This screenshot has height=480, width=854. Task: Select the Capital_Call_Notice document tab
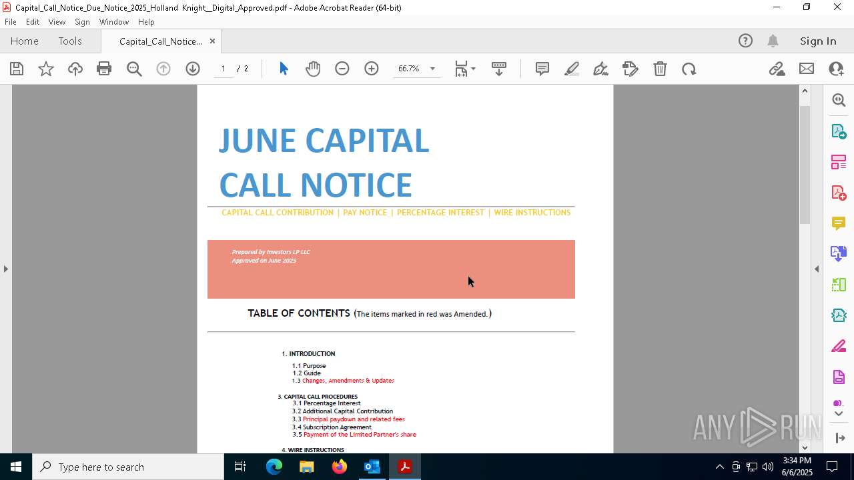click(x=161, y=41)
